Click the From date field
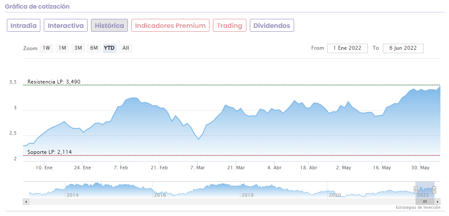 tap(347, 48)
